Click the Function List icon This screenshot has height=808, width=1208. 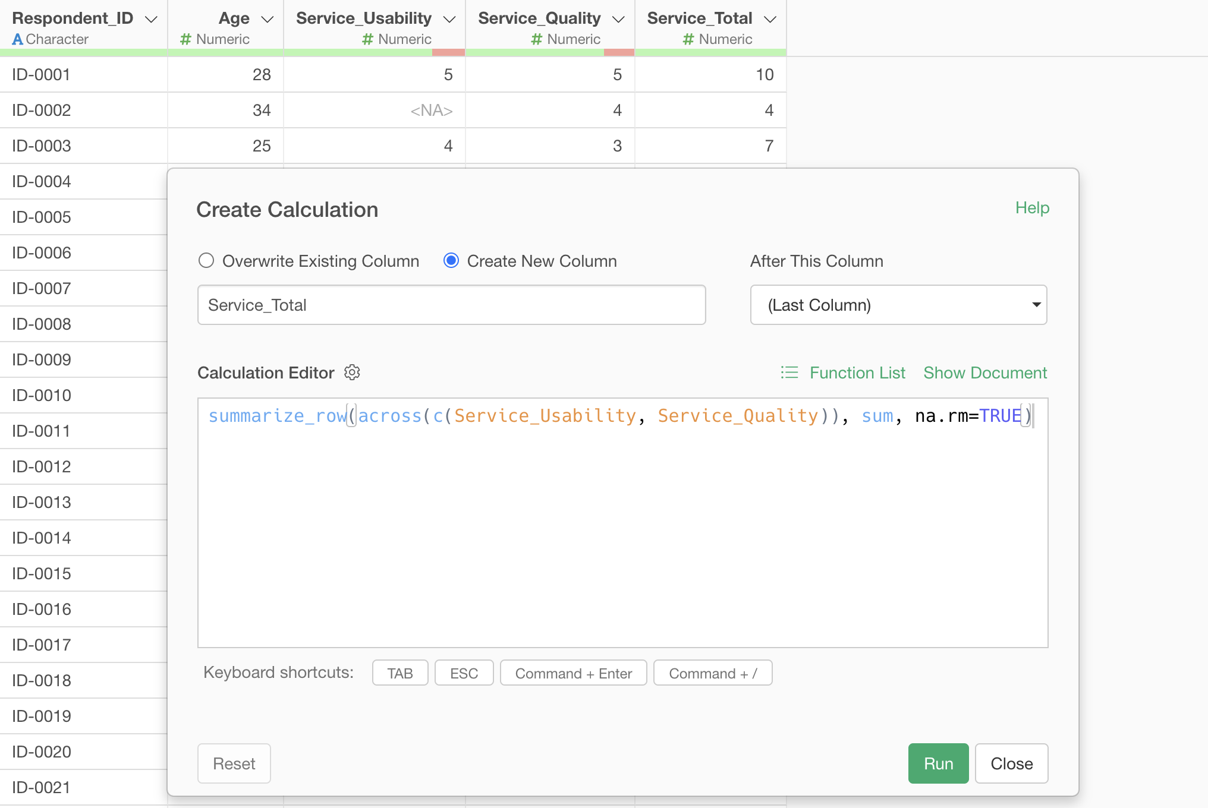pos(789,373)
